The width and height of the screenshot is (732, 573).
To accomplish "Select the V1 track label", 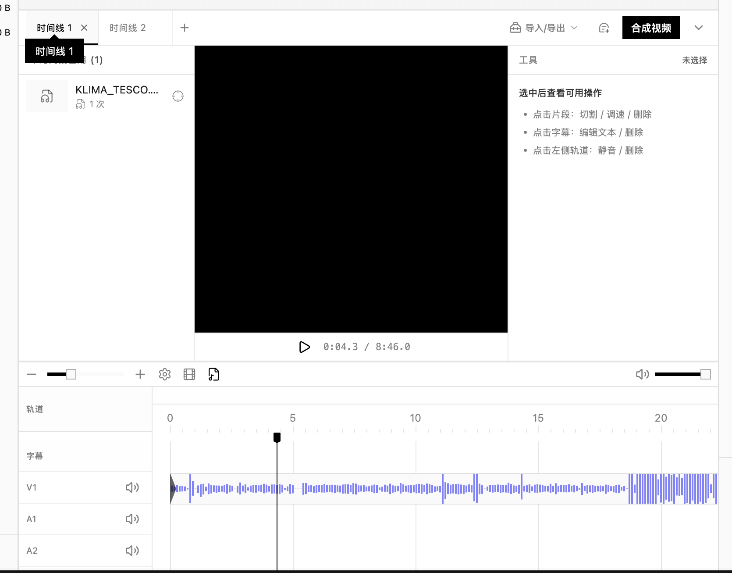I will 32,487.
